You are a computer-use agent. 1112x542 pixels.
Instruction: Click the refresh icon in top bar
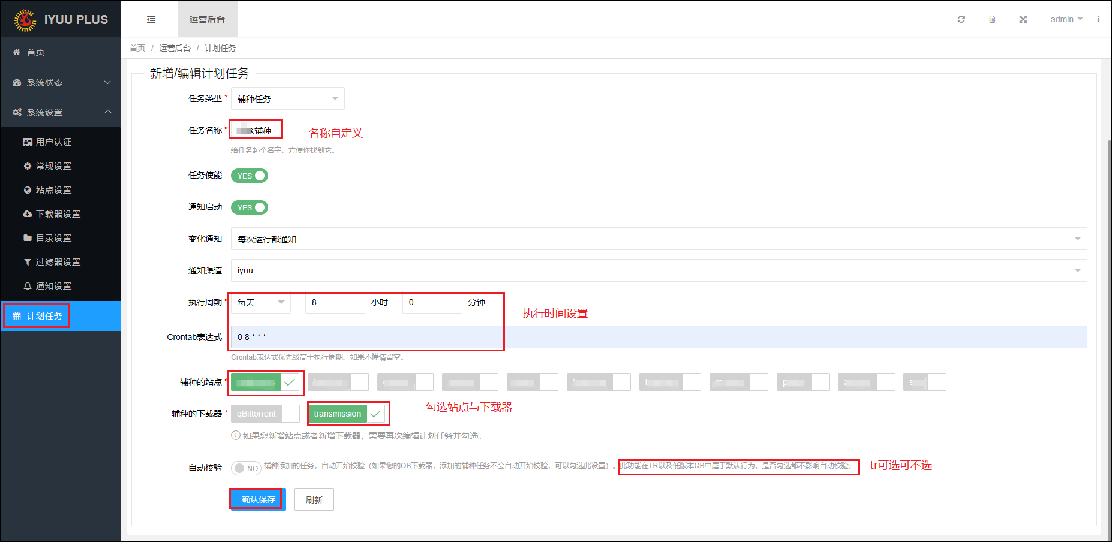(x=961, y=19)
